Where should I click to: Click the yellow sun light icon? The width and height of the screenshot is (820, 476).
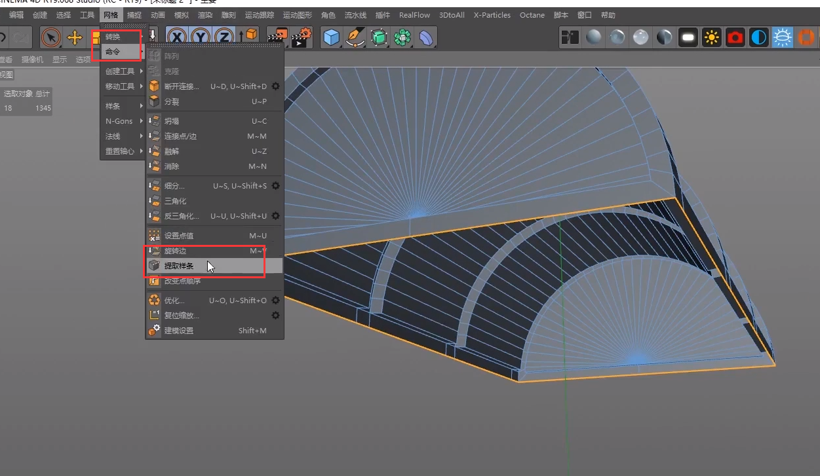[711, 38]
